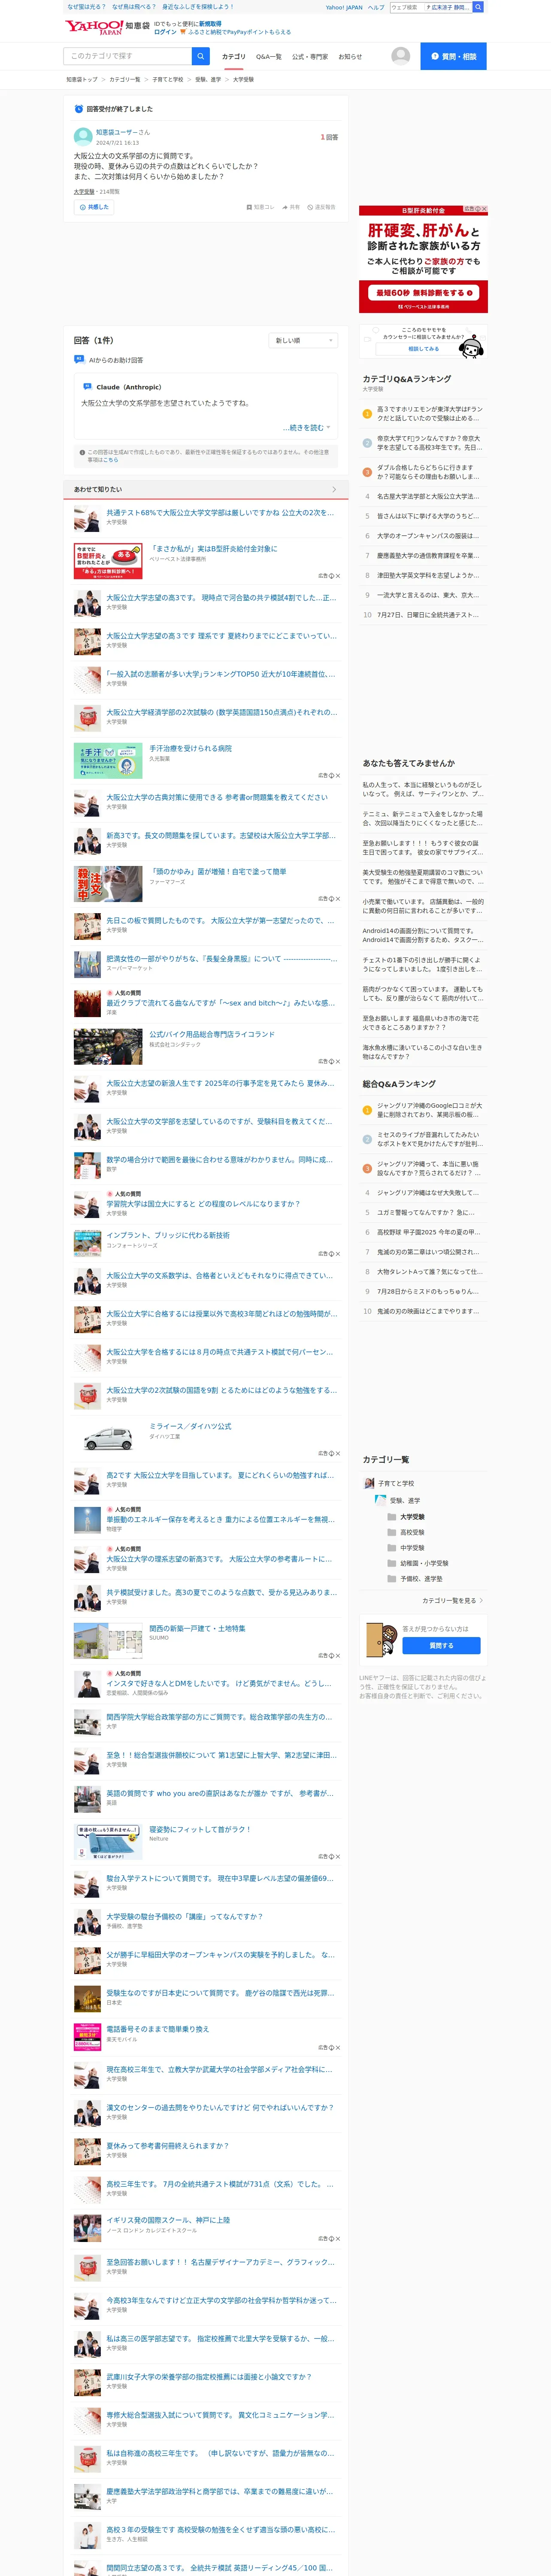The width and height of the screenshot is (551, 2576).
Task: Click the 相談してみる counselor button
Action: click(423, 349)
